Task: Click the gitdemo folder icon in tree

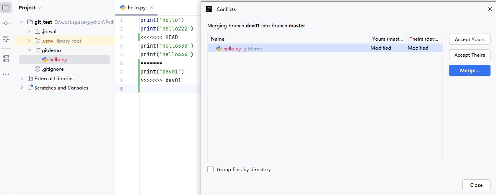Action: coord(38,50)
